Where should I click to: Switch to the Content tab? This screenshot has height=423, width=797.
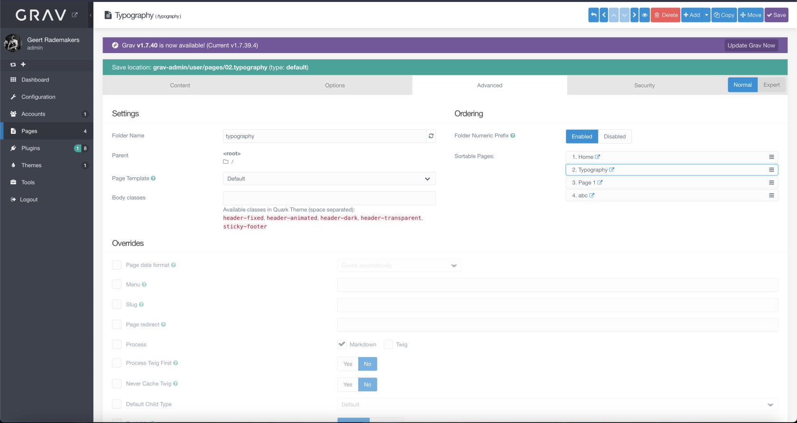[x=180, y=85]
